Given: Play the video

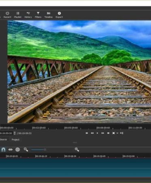Looking at the screenshot, I should (97, 133).
